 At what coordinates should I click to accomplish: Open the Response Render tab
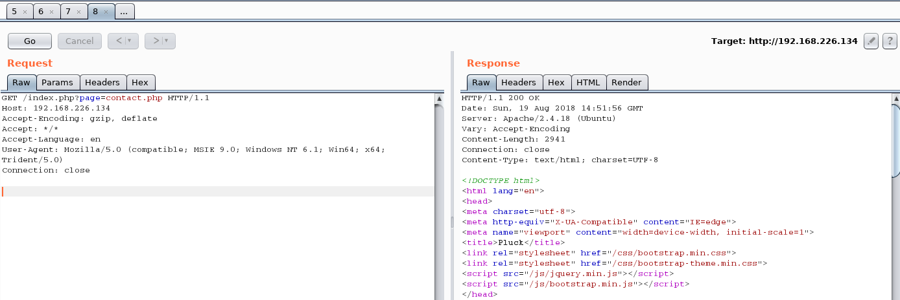pos(626,82)
